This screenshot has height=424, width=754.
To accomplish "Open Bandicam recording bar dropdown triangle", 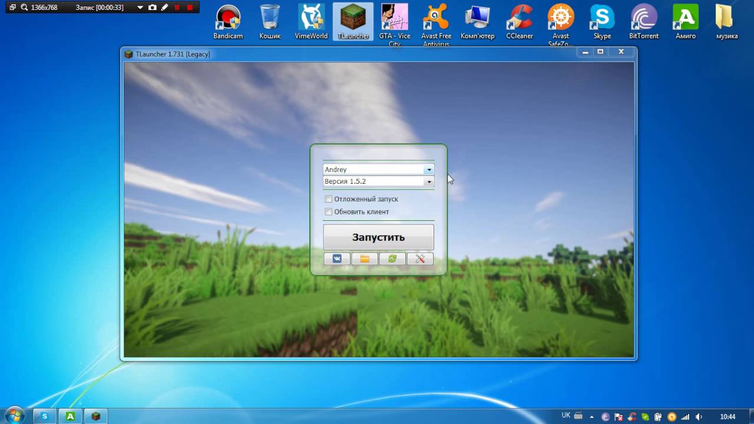I will 140,8.
